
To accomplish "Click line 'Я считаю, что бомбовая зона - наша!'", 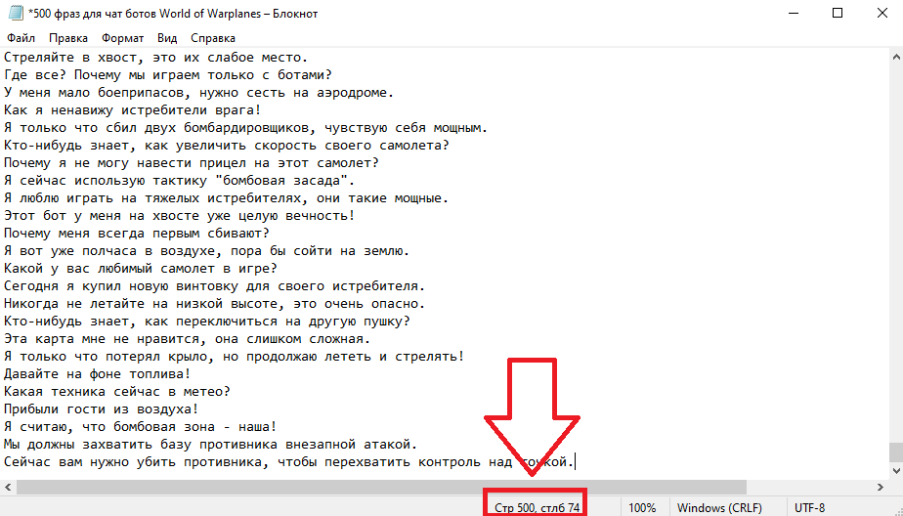I will click(141, 426).
